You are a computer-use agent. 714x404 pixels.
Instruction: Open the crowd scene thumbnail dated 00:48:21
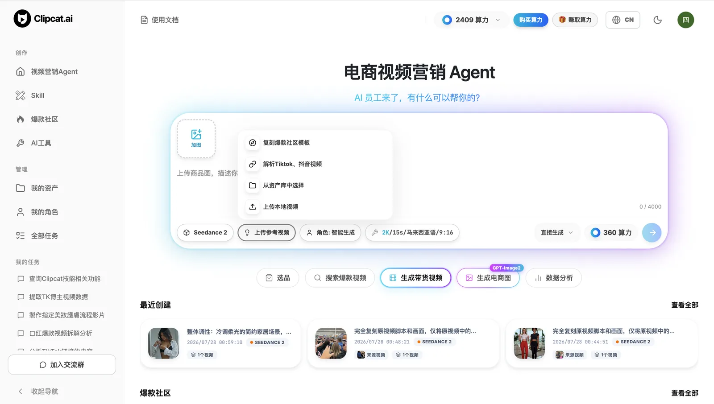331,343
